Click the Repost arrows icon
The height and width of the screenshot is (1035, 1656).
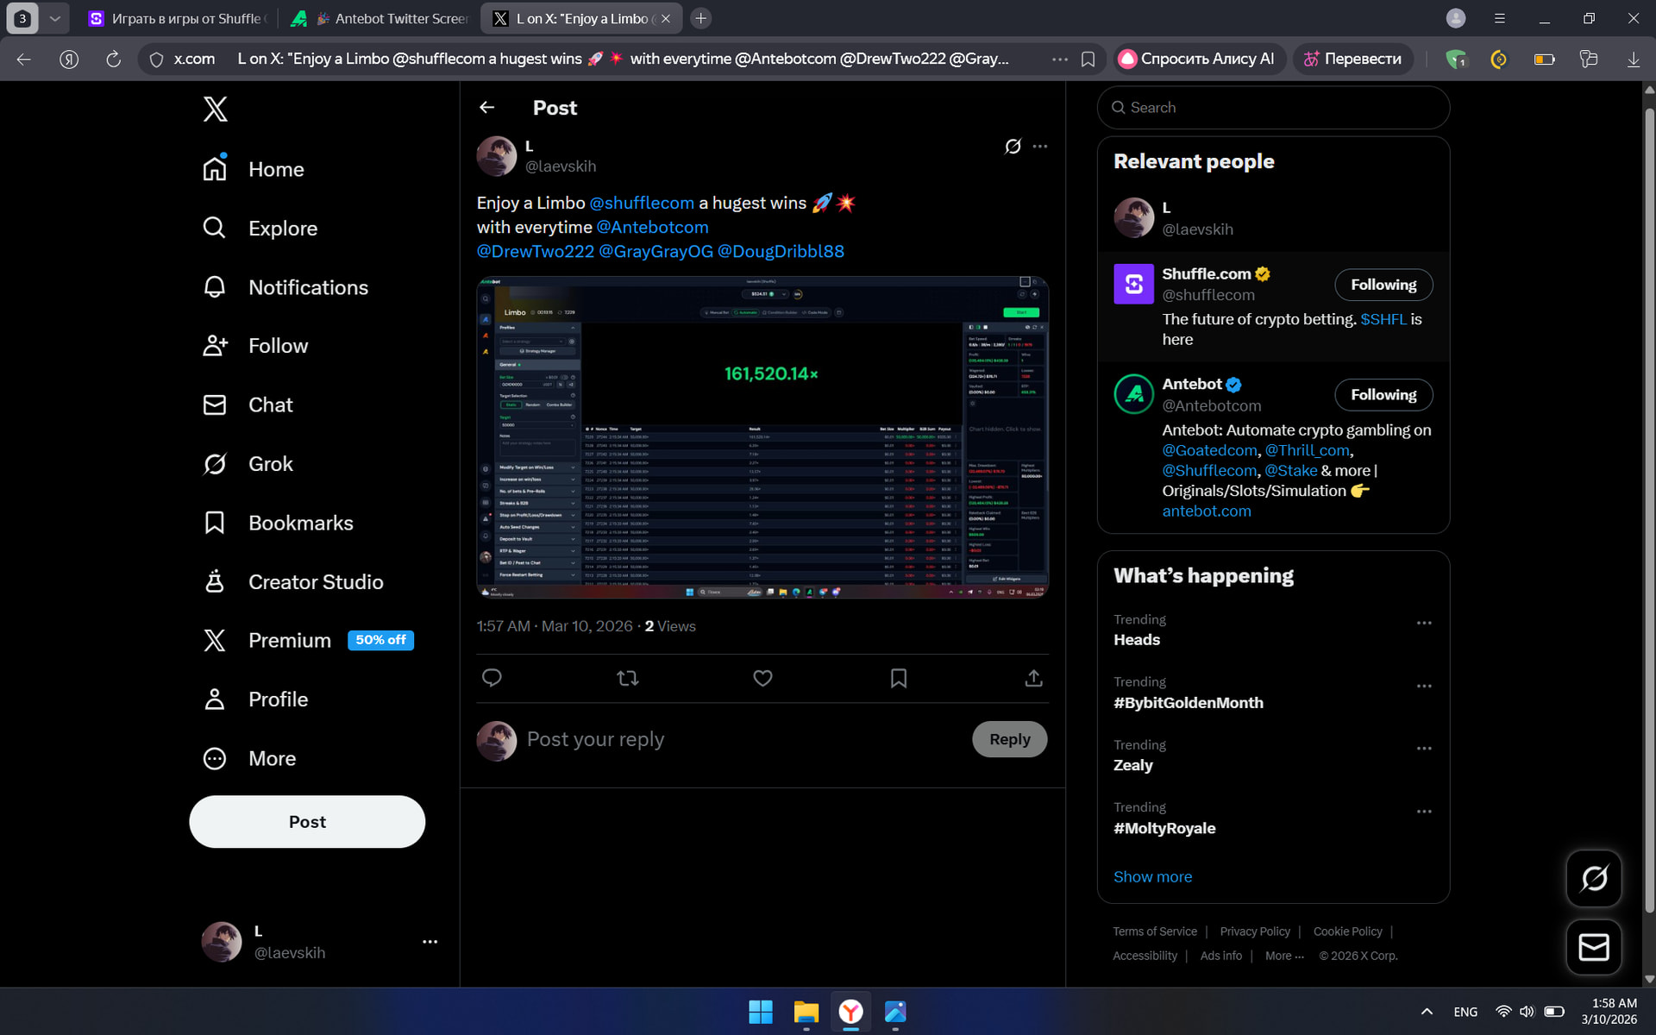click(x=628, y=679)
